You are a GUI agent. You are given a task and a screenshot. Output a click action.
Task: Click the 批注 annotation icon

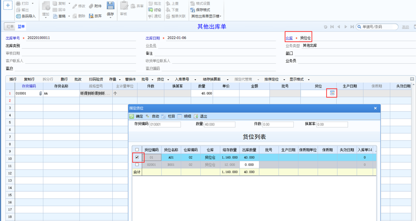pyautogui.click(x=150, y=4)
